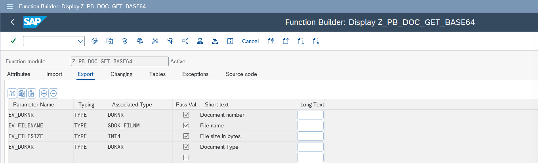
Task: Go back using the left chevron arrow
Action: [12, 22]
